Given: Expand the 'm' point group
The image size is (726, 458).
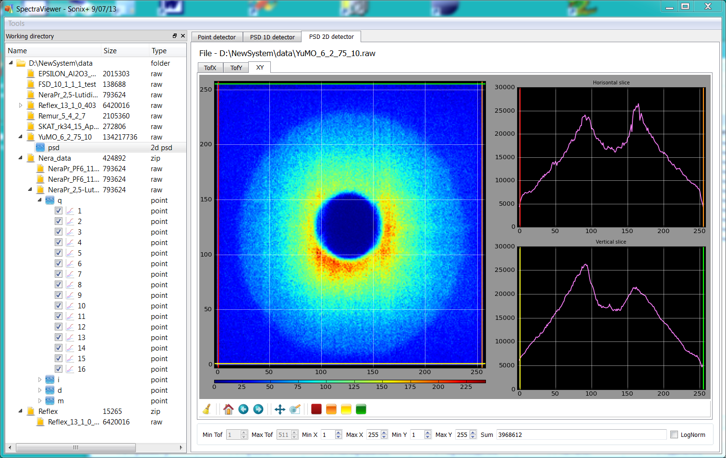Looking at the screenshot, I should coord(40,401).
